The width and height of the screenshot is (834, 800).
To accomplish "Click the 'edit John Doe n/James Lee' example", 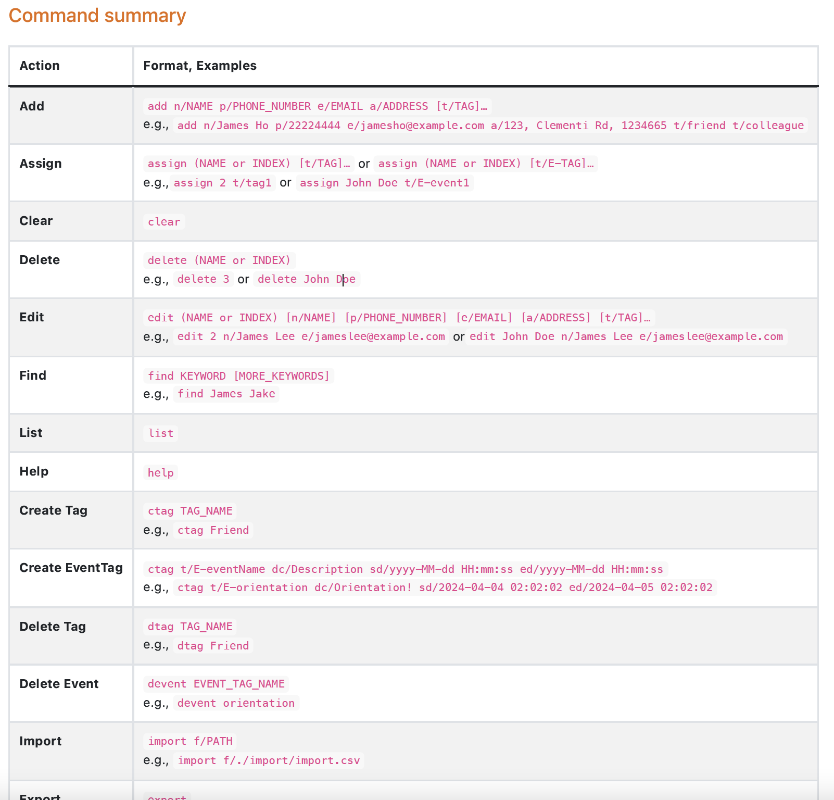I will [x=626, y=336].
